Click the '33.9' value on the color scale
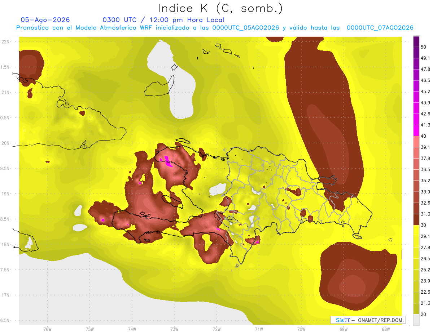The width and height of the screenshot is (433, 334). (425, 192)
